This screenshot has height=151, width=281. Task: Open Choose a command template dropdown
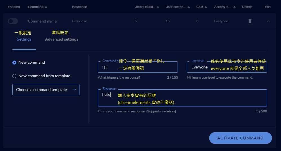(46, 90)
